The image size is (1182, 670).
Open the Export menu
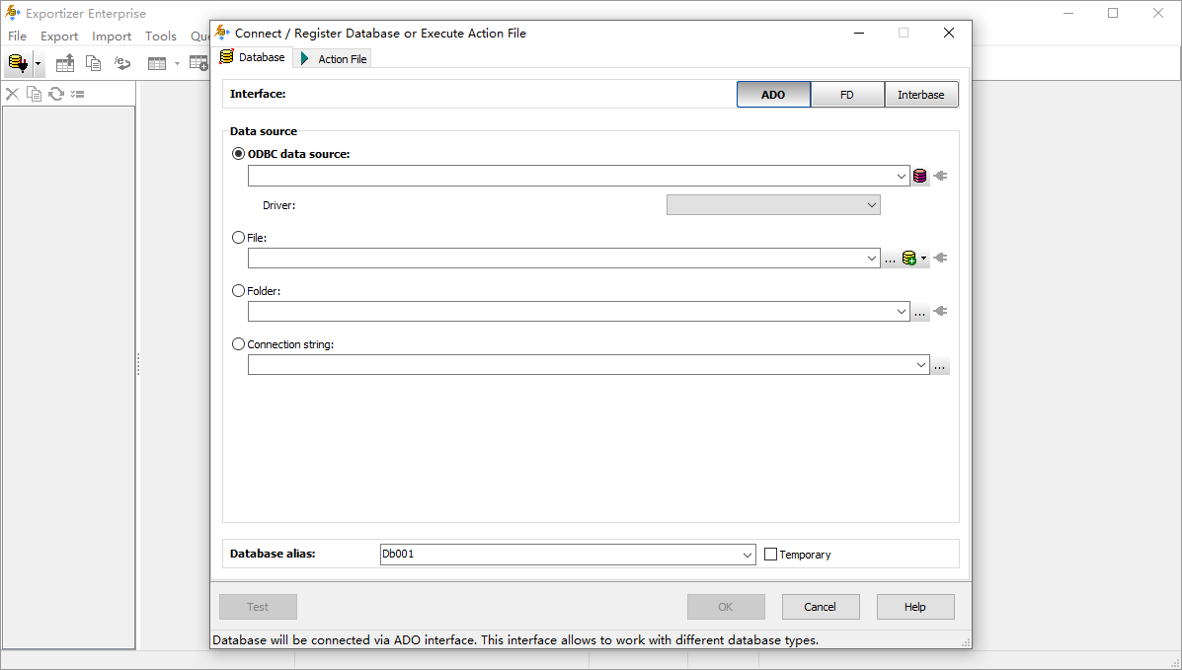59,37
